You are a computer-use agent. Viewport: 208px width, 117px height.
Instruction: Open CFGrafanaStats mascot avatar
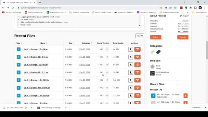point(152,73)
